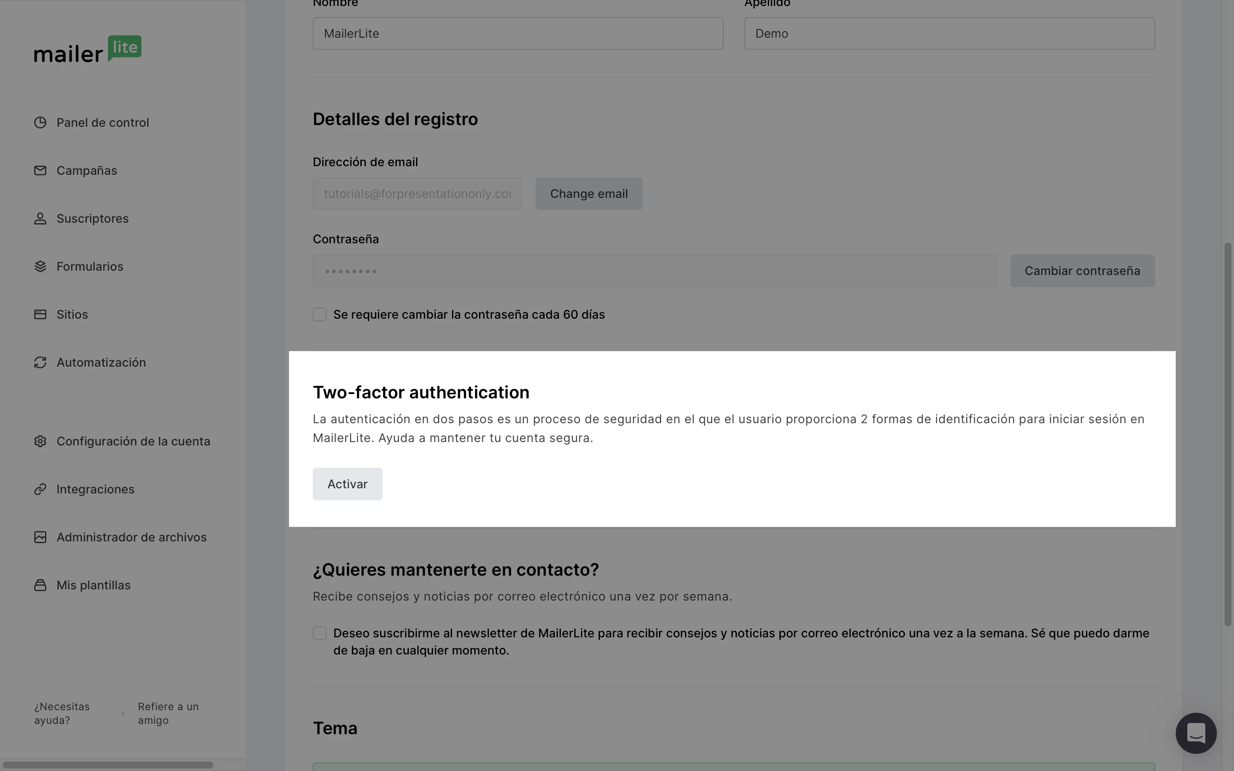
Task: Open Mis plantillas in the sidebar
Action: pyautogui.click(x=93, y=585)
